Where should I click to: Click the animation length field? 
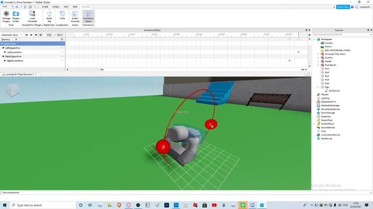[59, 35]
